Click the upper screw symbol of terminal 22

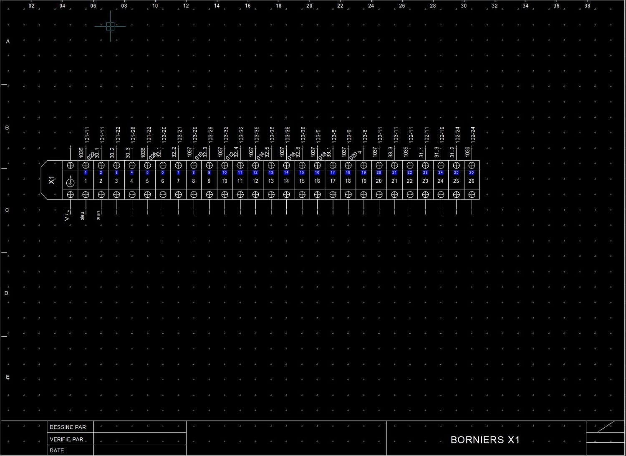click(x=410, y=165)
